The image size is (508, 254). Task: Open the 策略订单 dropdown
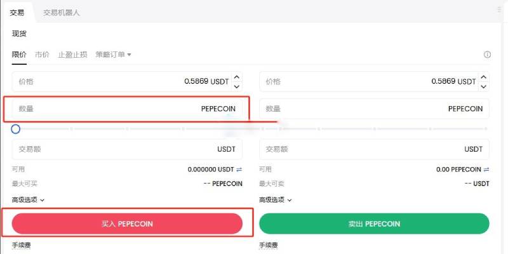pyautogui.click(x=113, y=55)
